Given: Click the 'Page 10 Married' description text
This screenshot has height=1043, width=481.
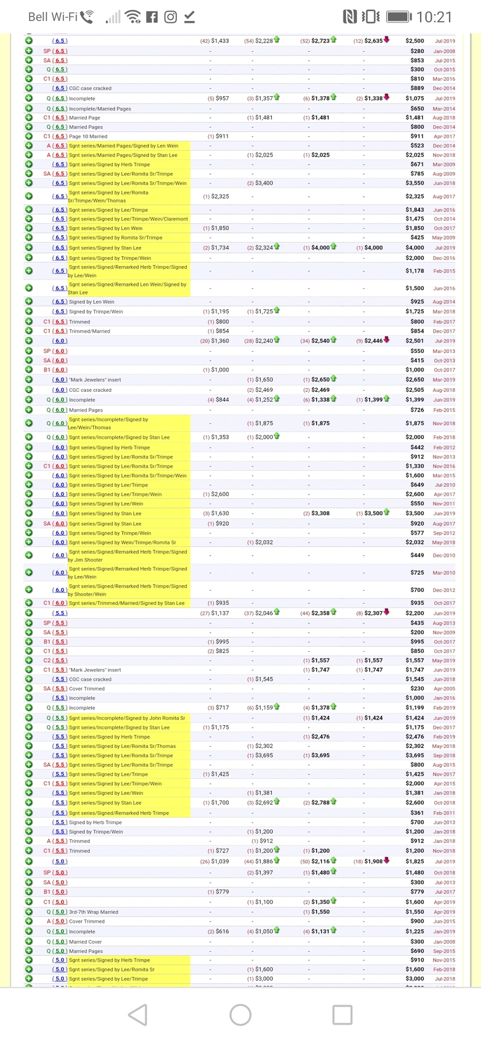Looking at the screenshot, I should pyautogui.click(x=88, y=136).
